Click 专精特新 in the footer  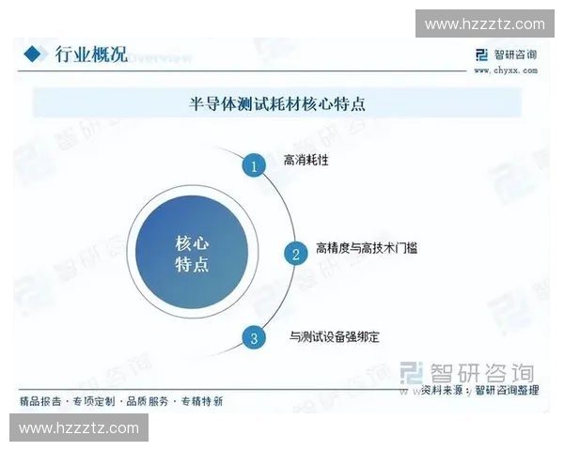(202, 401)
